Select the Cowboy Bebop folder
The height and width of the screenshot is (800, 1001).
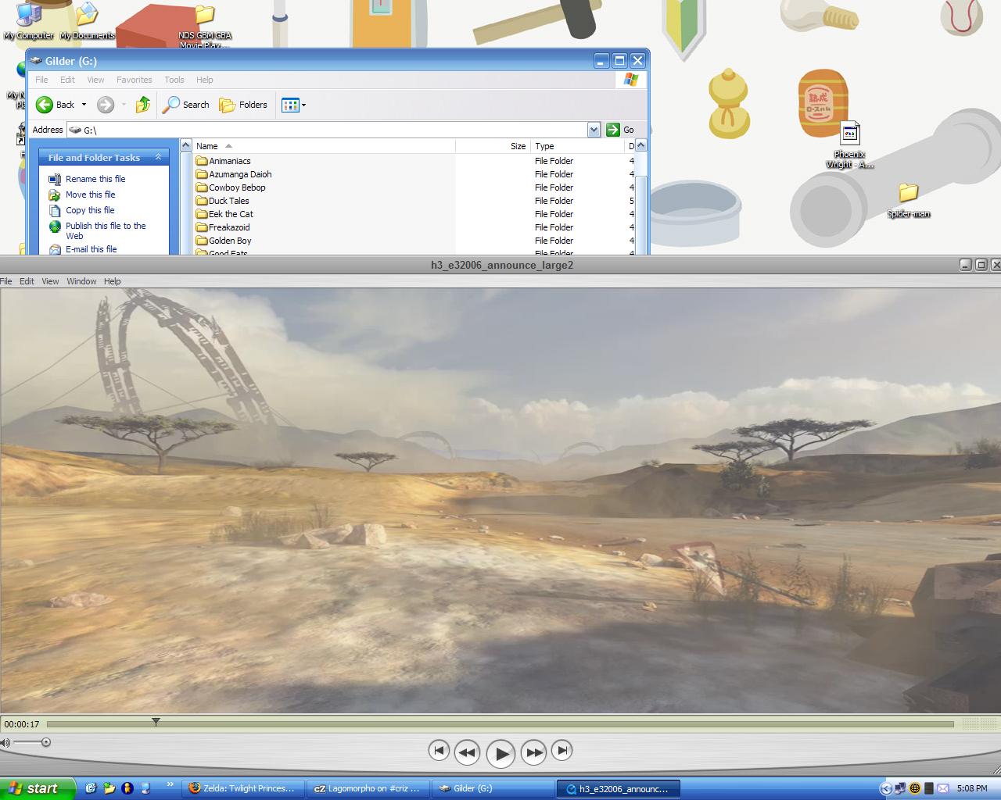click(236, 187)
